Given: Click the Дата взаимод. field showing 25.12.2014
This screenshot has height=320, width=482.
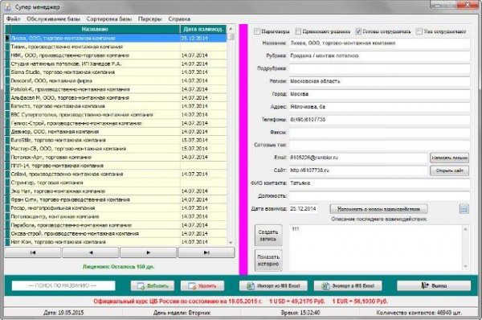Looking at the screenshot, I should coord(304,209).
